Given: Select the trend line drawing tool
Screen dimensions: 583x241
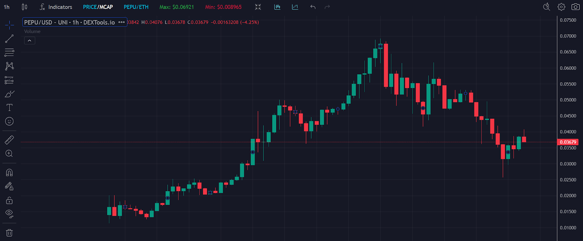Looking at the screenshot, I should click(x=9, y=39).
